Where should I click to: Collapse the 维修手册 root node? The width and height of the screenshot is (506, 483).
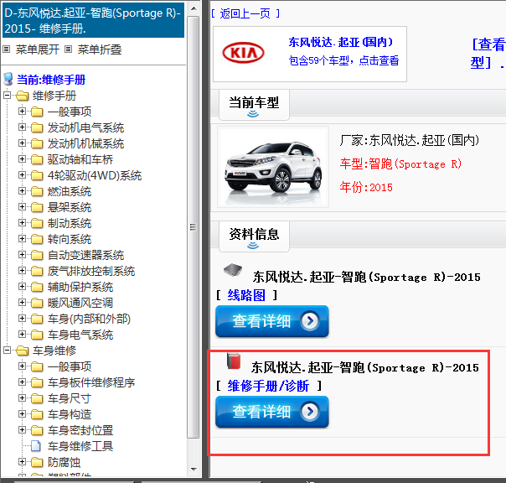pos(7,96)
